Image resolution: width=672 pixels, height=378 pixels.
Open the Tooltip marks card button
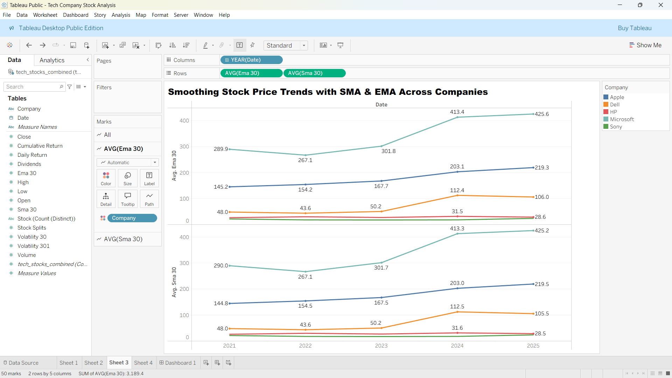(x=128, y=199)
